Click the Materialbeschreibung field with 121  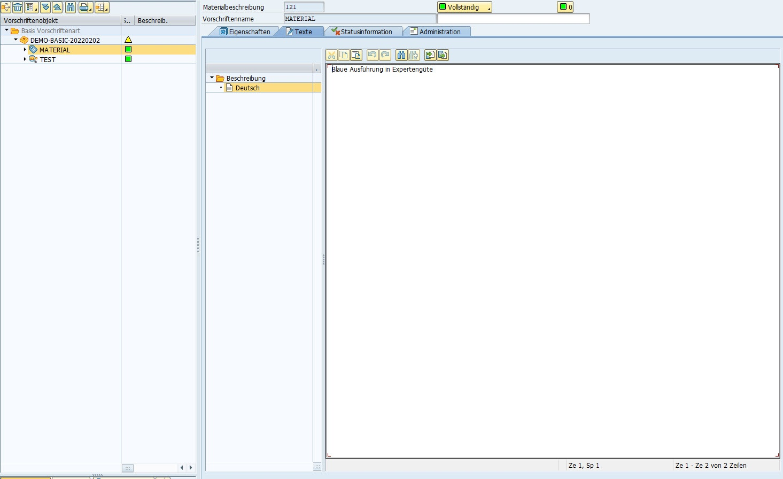click(x=304, y=7)
